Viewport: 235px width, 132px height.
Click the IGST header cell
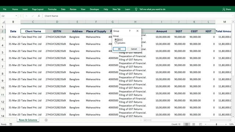(x=208, y=31)
